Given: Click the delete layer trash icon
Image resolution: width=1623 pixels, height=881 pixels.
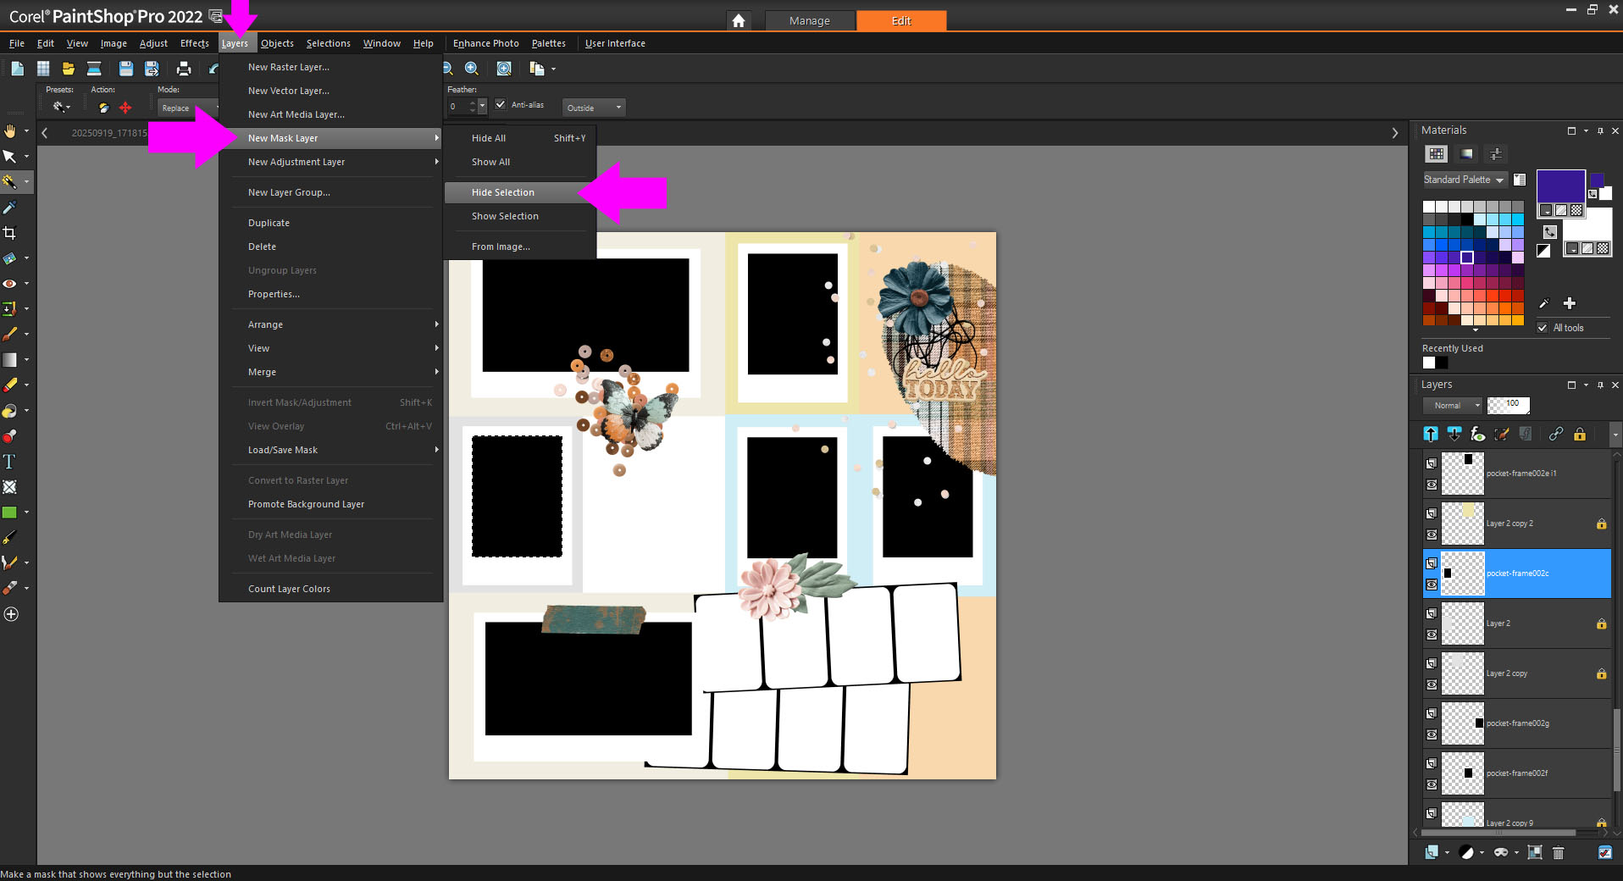Looking at the screenshot, I should coord(1558,852).
